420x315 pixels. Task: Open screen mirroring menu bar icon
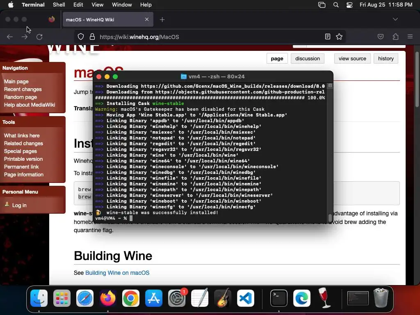pyautogui.click(x=322, y=5)
